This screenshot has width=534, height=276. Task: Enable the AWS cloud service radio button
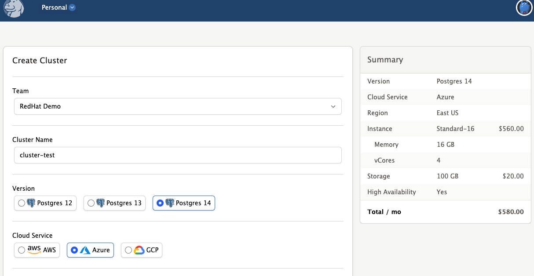[21, 250]
